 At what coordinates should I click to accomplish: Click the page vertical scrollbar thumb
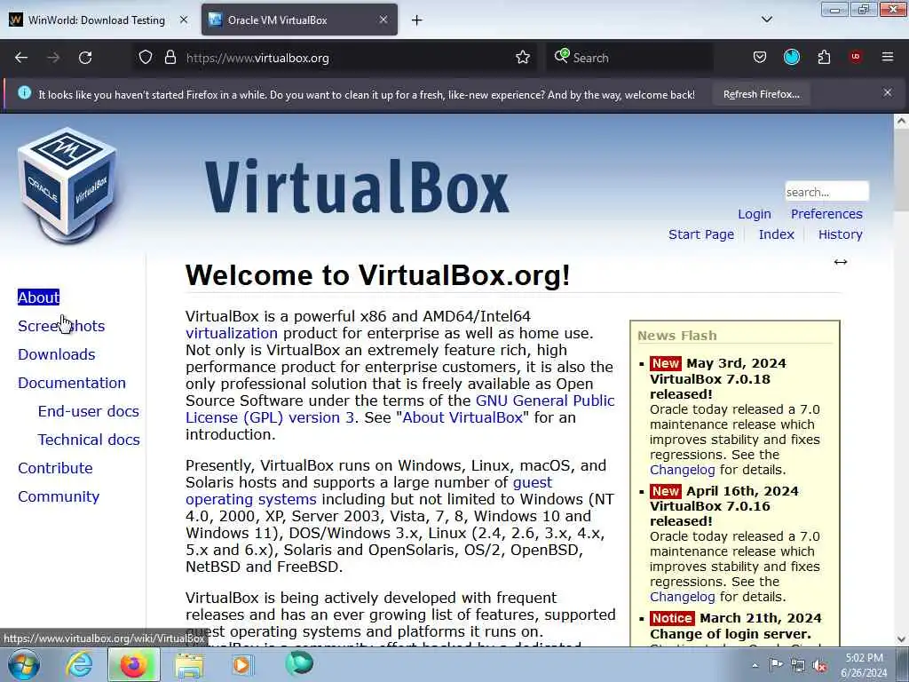(902, 170)
